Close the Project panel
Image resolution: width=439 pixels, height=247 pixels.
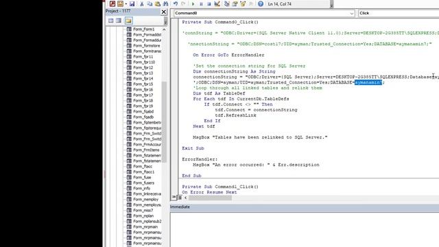pyautogui.click(x=164, y=12)
